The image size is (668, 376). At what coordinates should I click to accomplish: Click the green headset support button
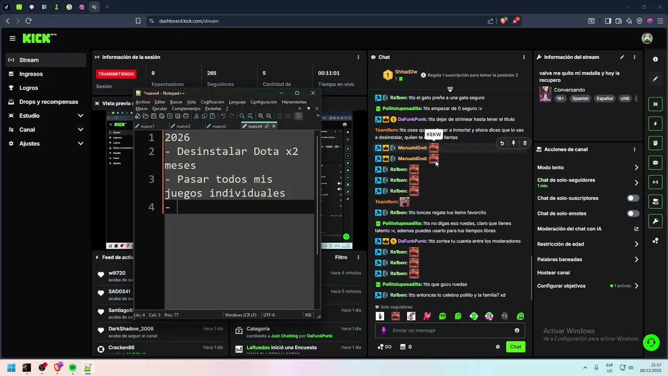[x=651, y=343]
